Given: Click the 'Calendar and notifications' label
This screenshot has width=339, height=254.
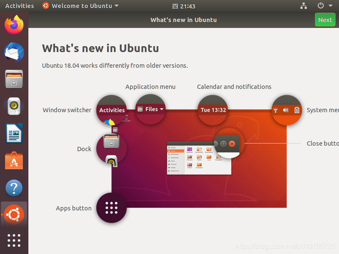Looking at the screenshot, I should tap(234, 87).
